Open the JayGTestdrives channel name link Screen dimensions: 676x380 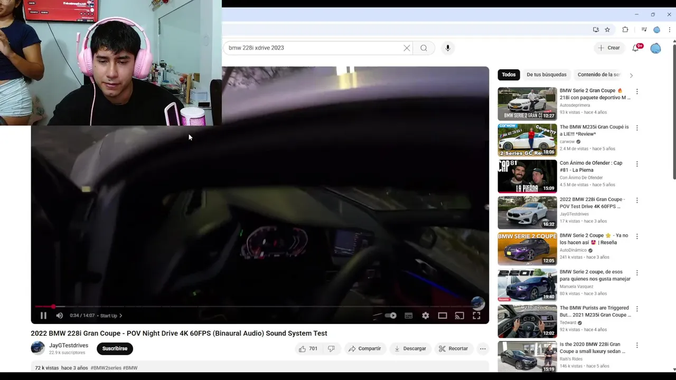(69, 345)
